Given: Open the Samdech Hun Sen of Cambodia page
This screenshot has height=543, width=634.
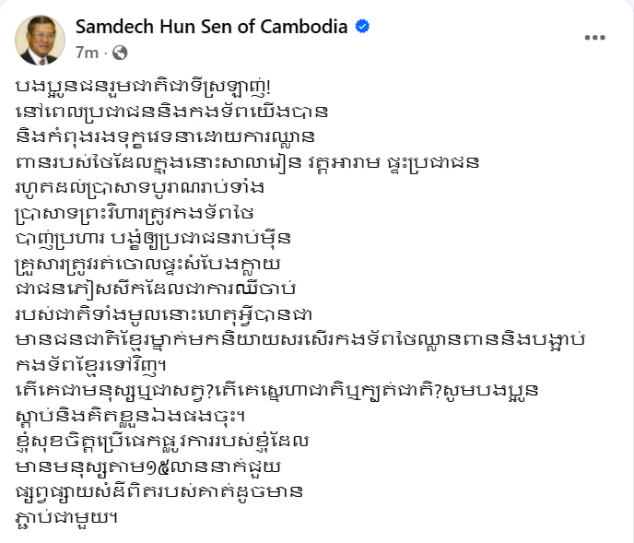Looking at the screenshot, I should 211,27.
